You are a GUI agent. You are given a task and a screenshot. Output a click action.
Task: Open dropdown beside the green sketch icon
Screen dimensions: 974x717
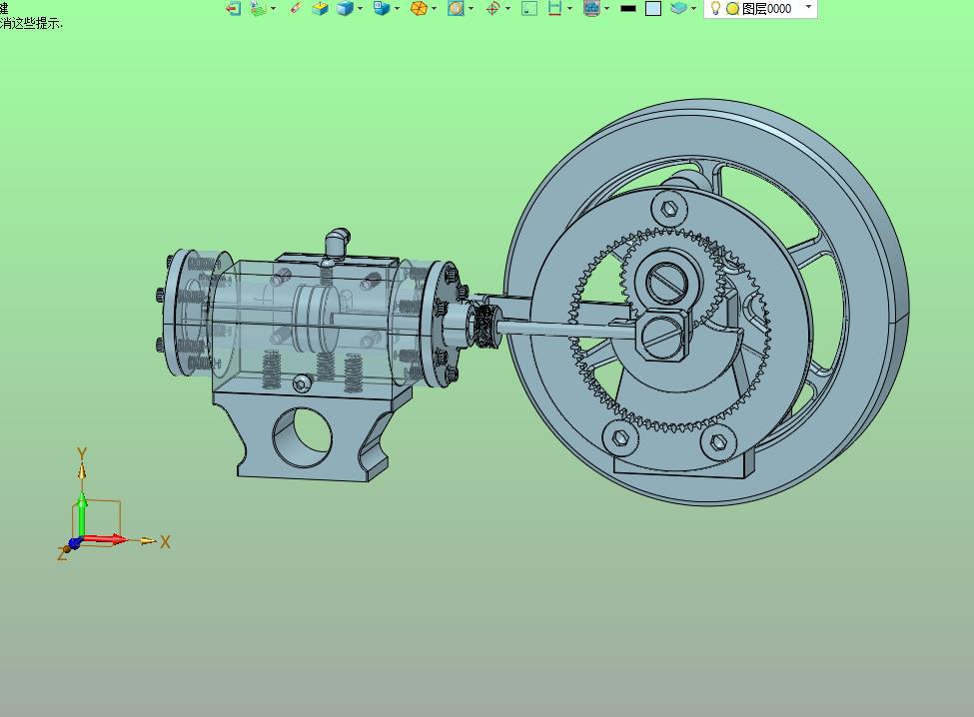[274, 9]
